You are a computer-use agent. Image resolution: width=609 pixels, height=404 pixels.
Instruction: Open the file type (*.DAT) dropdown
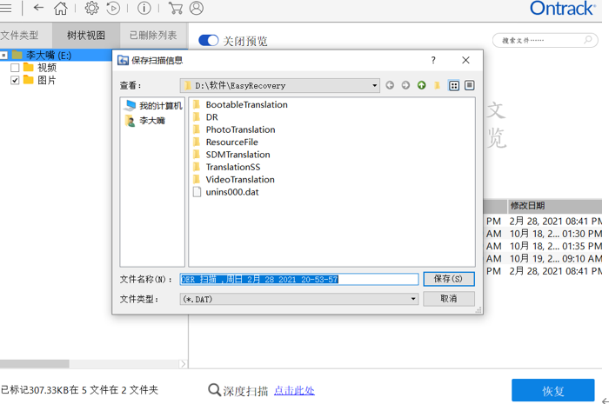click(x=298, y=299)
